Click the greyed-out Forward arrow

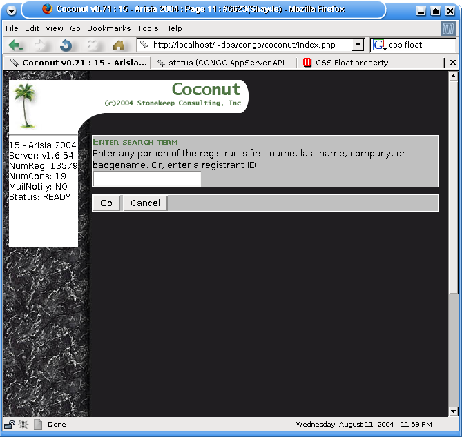click(x=40, y=45)
